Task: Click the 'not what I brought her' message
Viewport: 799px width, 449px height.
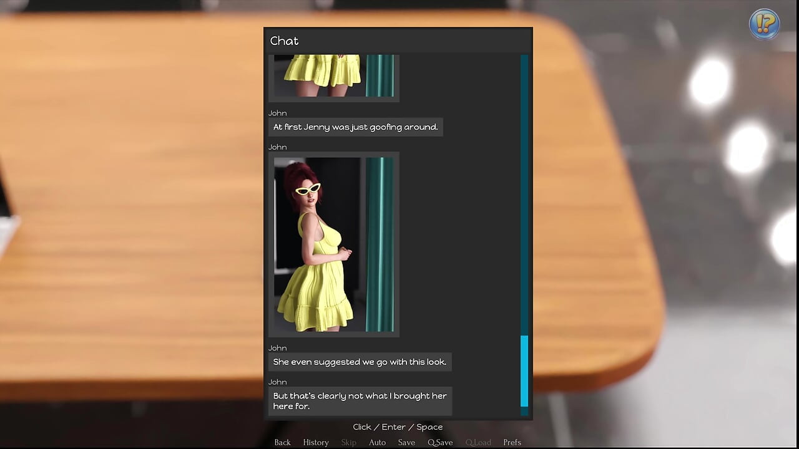Action: click(x=360, y=401)
